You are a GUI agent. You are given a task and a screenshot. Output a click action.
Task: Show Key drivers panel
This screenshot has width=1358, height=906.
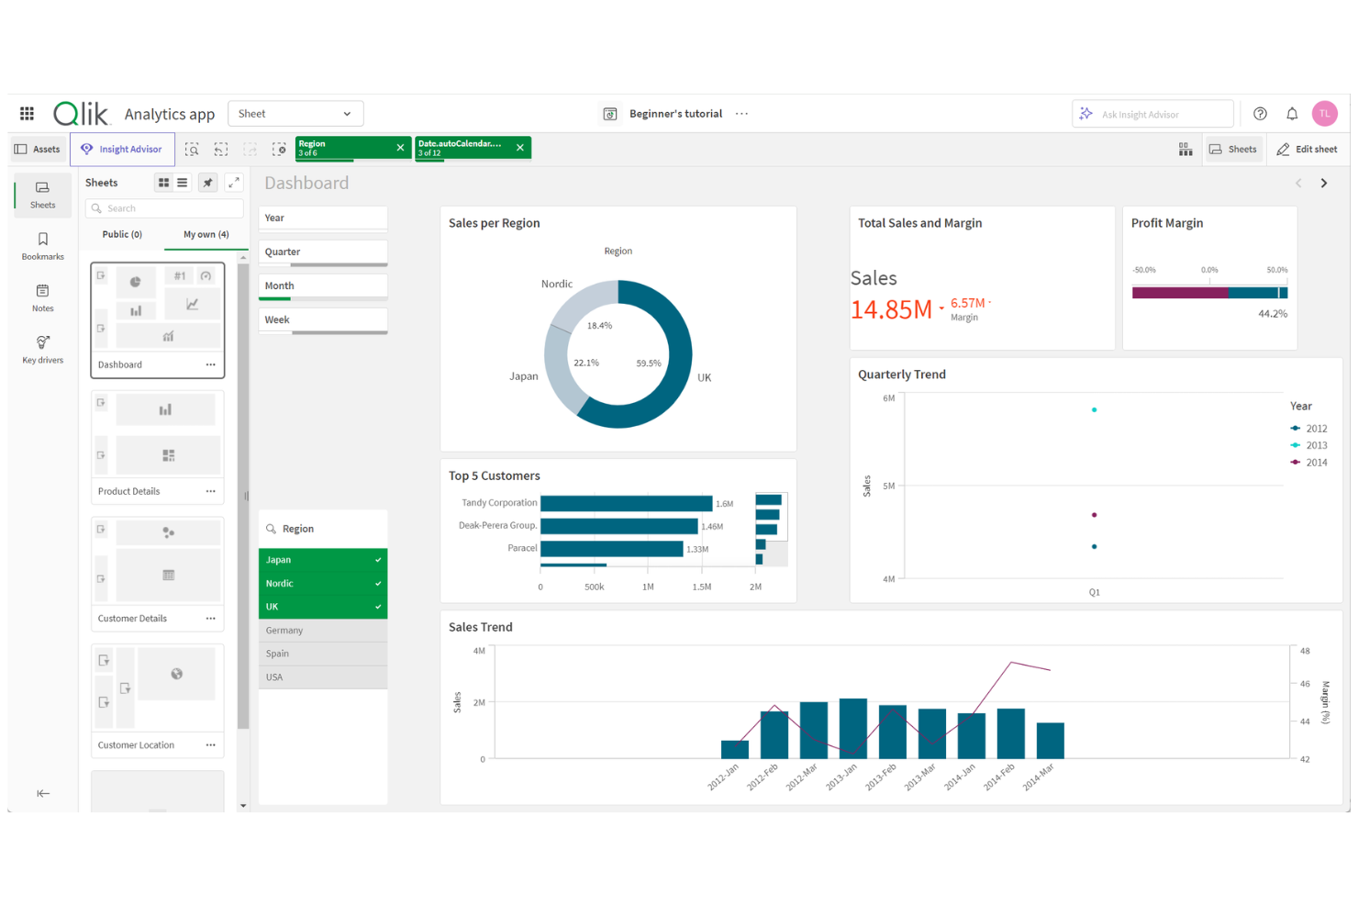pyautogui.click(x=42, y=349)
